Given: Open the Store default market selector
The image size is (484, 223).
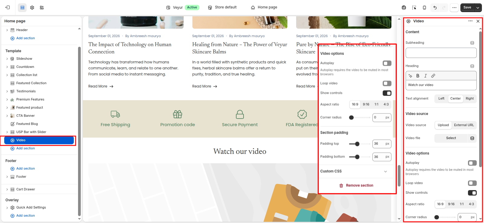Looking at the screenshot, I should 222,8.
